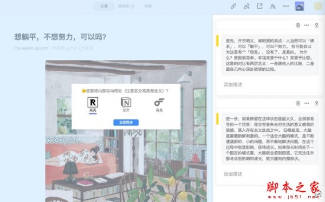Open more options on the first highlight card
Screen dimensions: 325x202
tap(307, 25)
